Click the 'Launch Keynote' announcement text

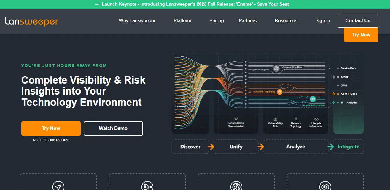coord(179,4)
